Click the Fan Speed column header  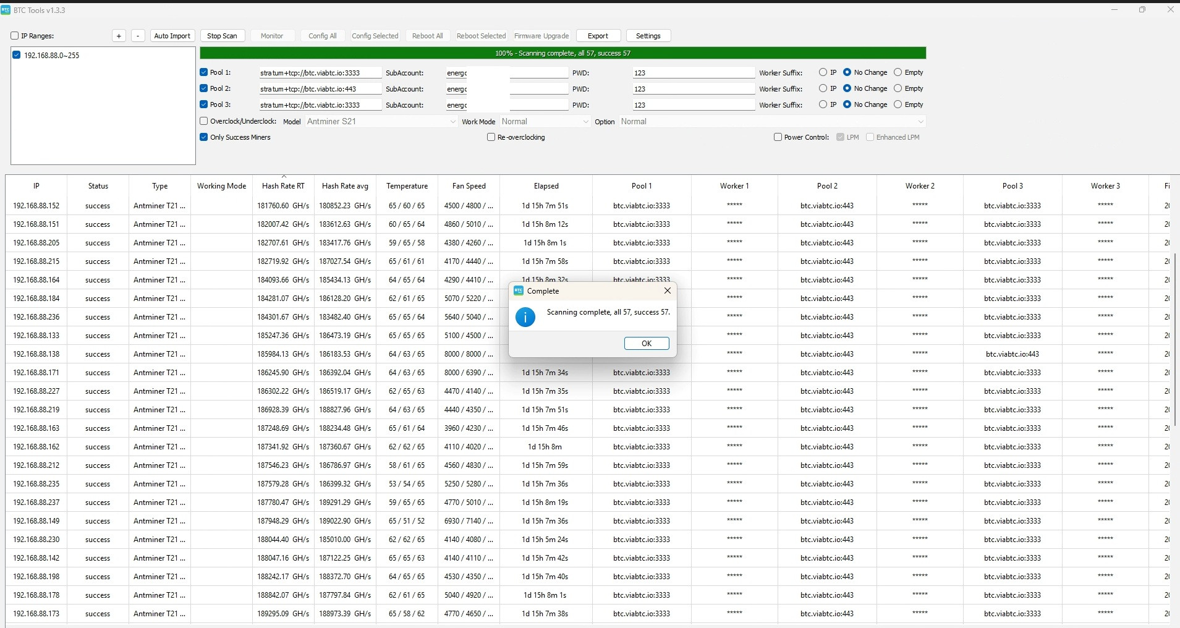click(469, 186)
